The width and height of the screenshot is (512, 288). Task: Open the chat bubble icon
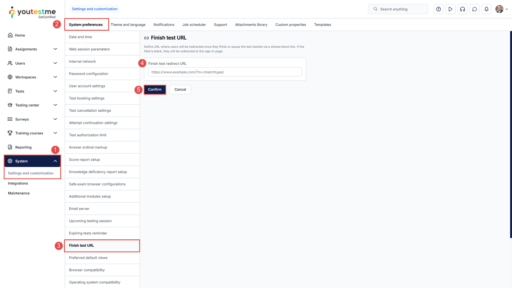pyautogui.click(x=475, y=9)
